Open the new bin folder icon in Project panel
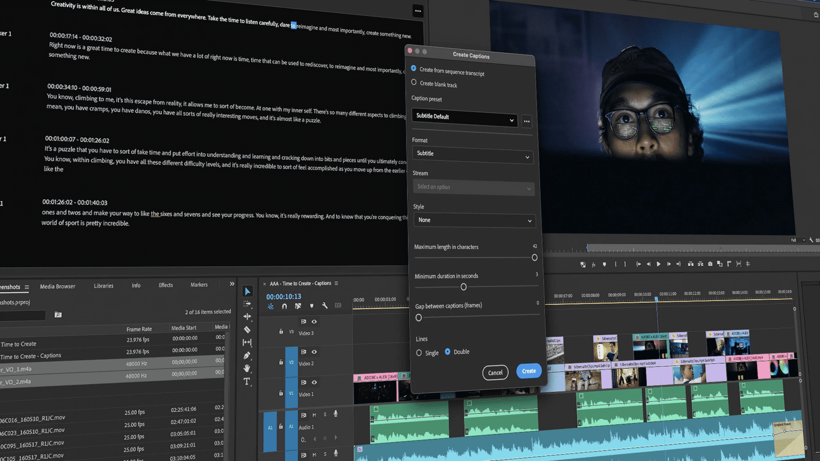This screenshot has width=820, height=461. point(58,315)
